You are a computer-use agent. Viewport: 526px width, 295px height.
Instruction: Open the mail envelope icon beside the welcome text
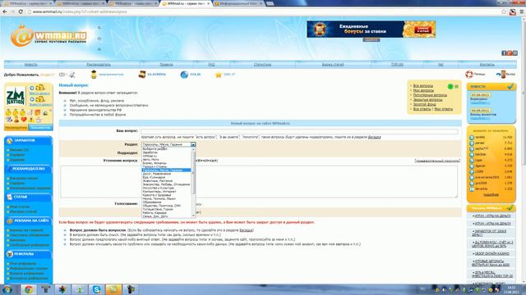62,75
